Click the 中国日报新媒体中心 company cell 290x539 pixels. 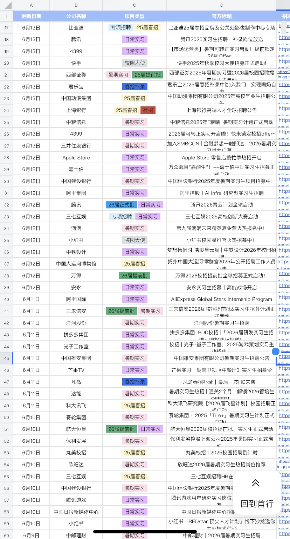76,512
